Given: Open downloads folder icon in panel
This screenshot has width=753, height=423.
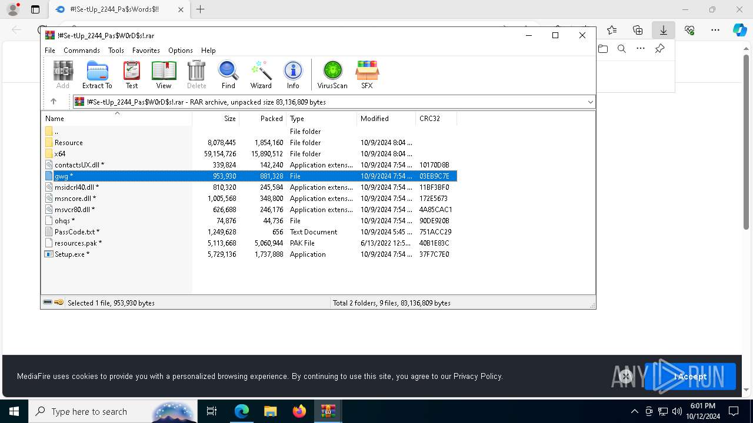Looking at the screenshot, I should [x=603, y=49].
